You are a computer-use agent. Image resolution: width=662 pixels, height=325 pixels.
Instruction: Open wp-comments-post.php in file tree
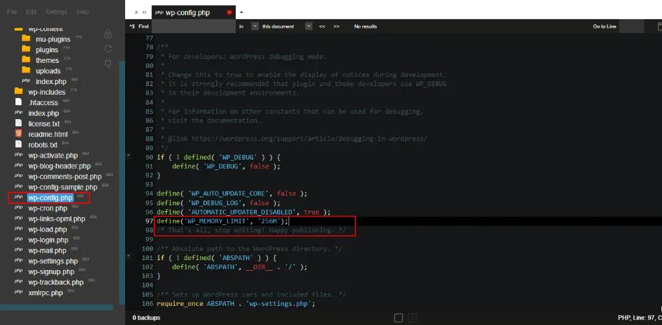click(65, 177)
